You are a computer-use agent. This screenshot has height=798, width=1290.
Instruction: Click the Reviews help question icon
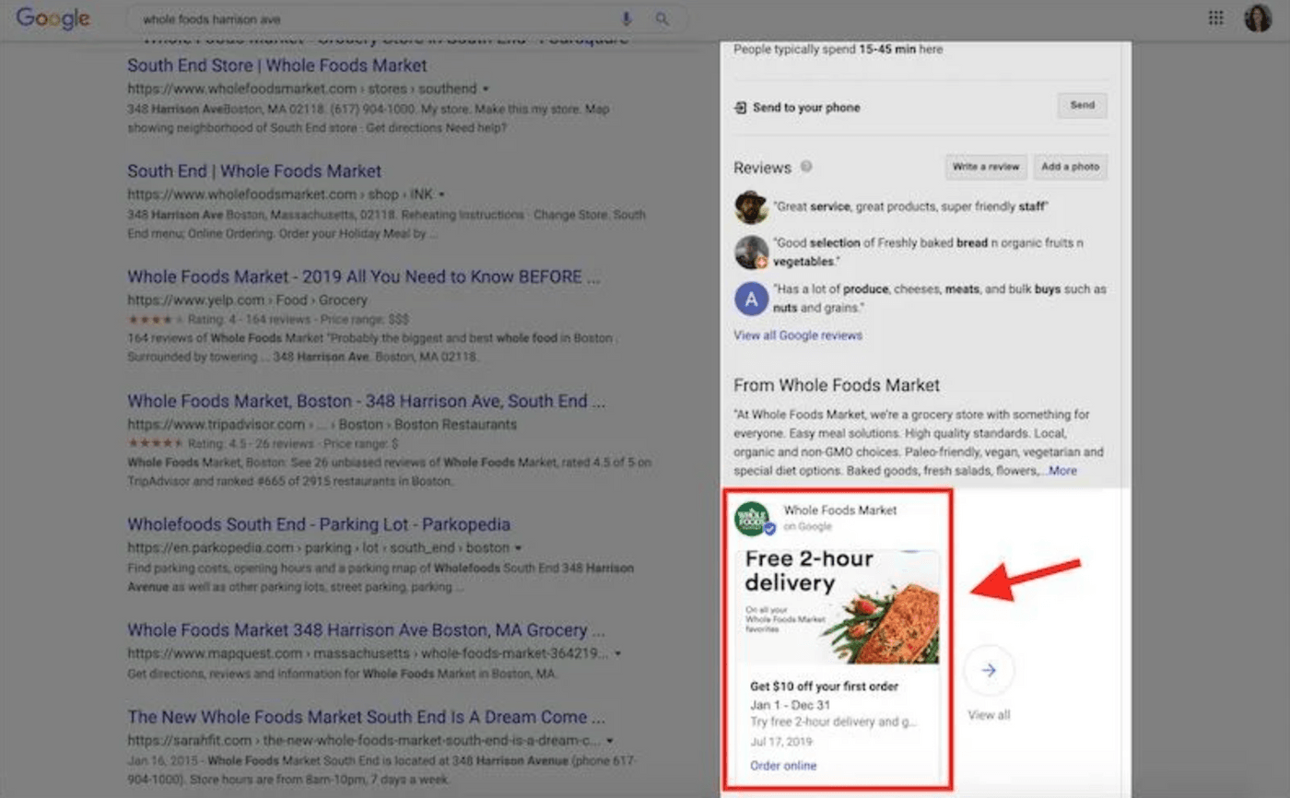point(806,167)
